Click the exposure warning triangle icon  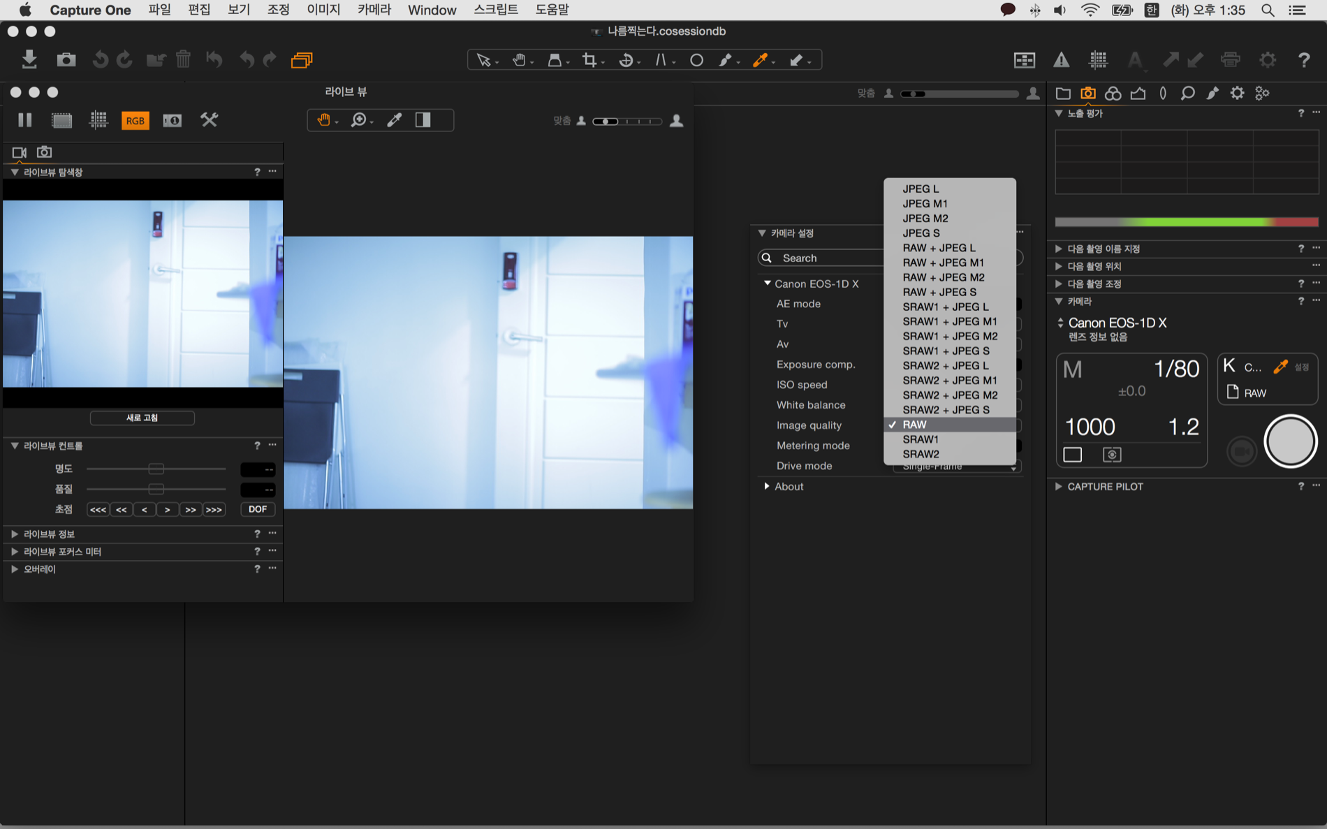pyautogui.click(x=1061, y=60)
